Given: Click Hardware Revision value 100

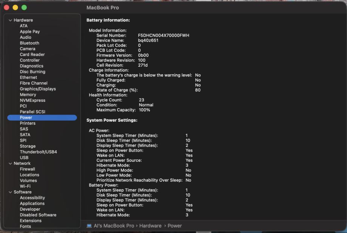Looking at the screenshot, I should click(x=142, y=60).
